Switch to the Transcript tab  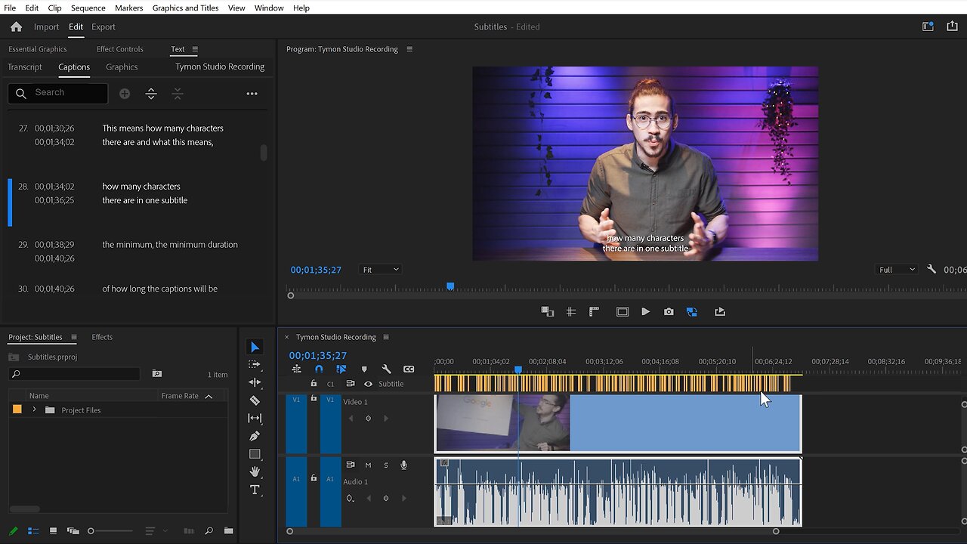25,66
